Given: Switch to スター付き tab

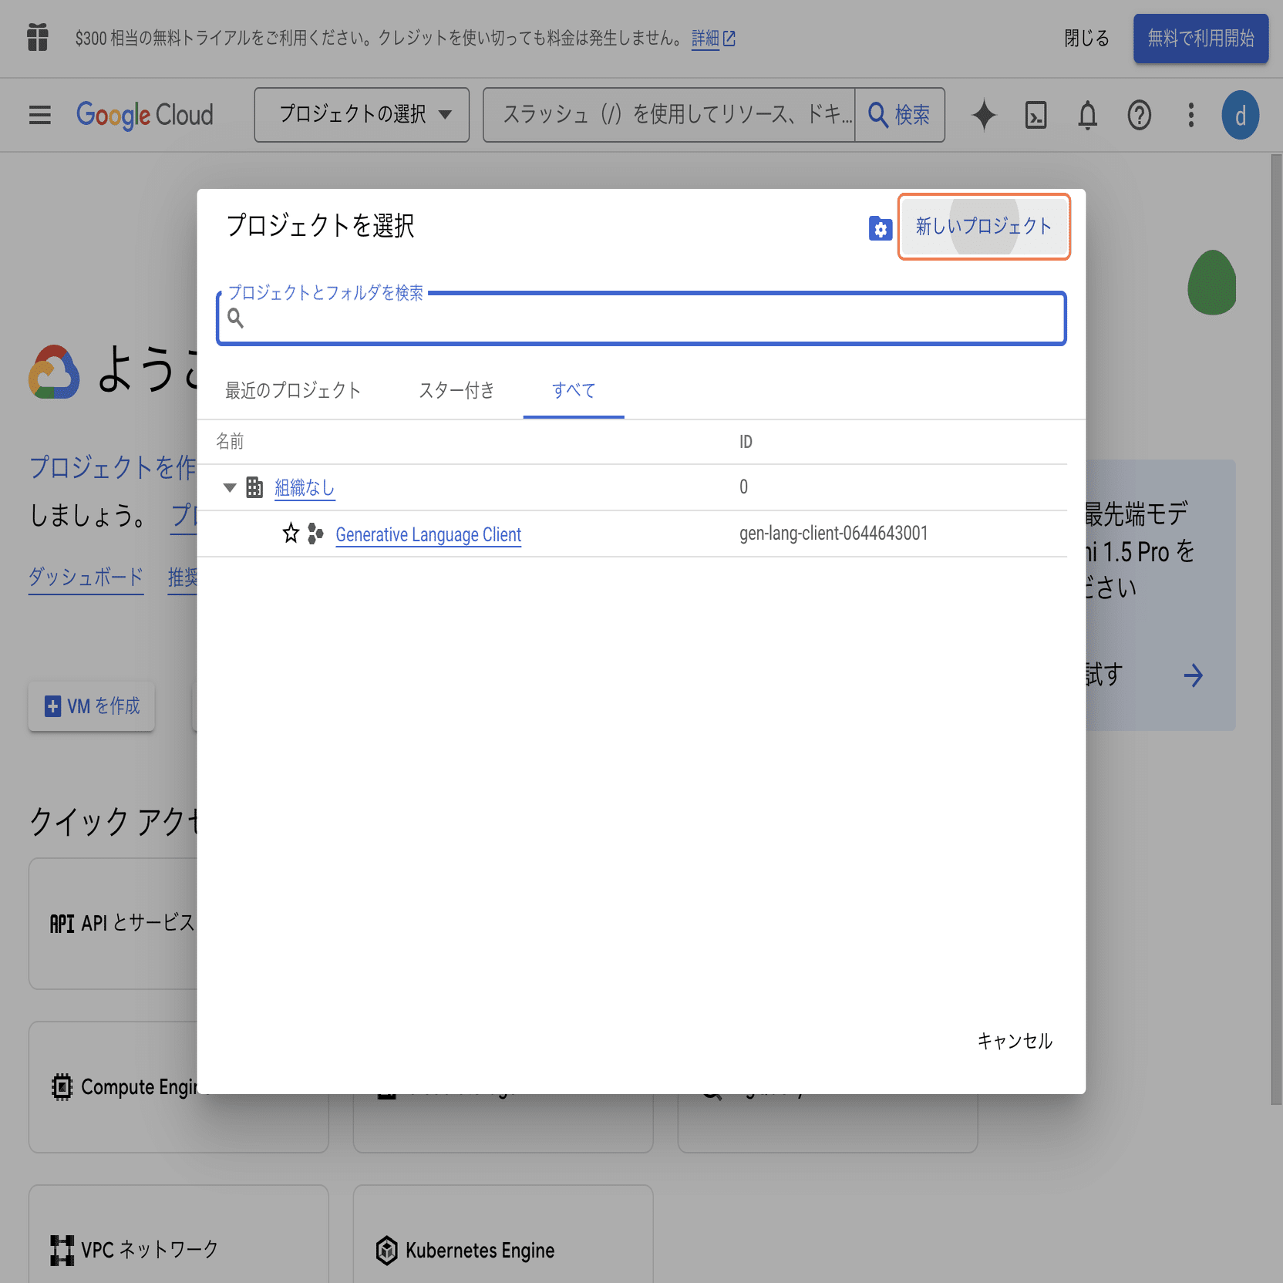Looking at the screenshot, I should [456, 390].
